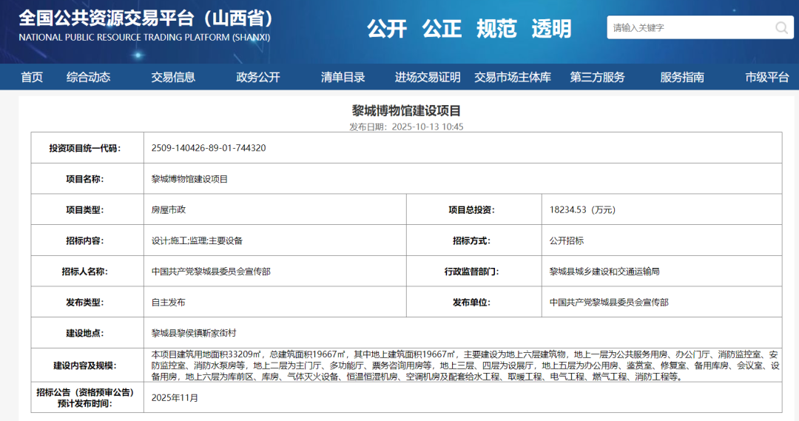Image resolution: width=799 pixels, height=421 pixels.
Task: Click expected announcement date 2025年11月
Action: [x=175, y=397]
